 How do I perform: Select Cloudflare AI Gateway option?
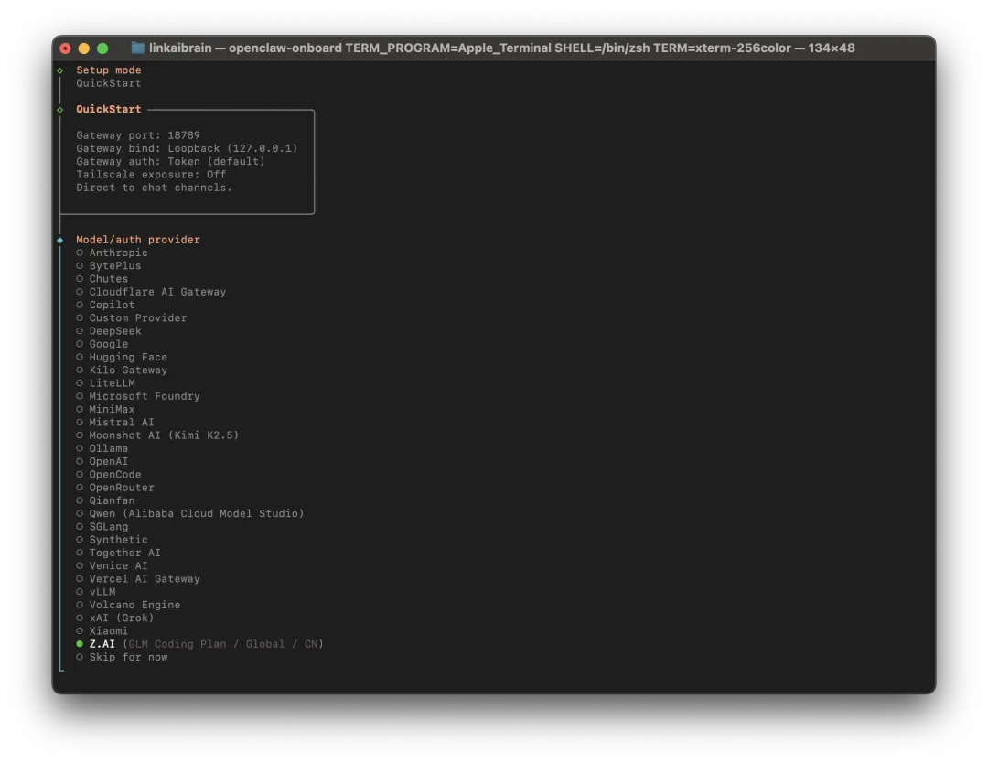click(151, 292)
